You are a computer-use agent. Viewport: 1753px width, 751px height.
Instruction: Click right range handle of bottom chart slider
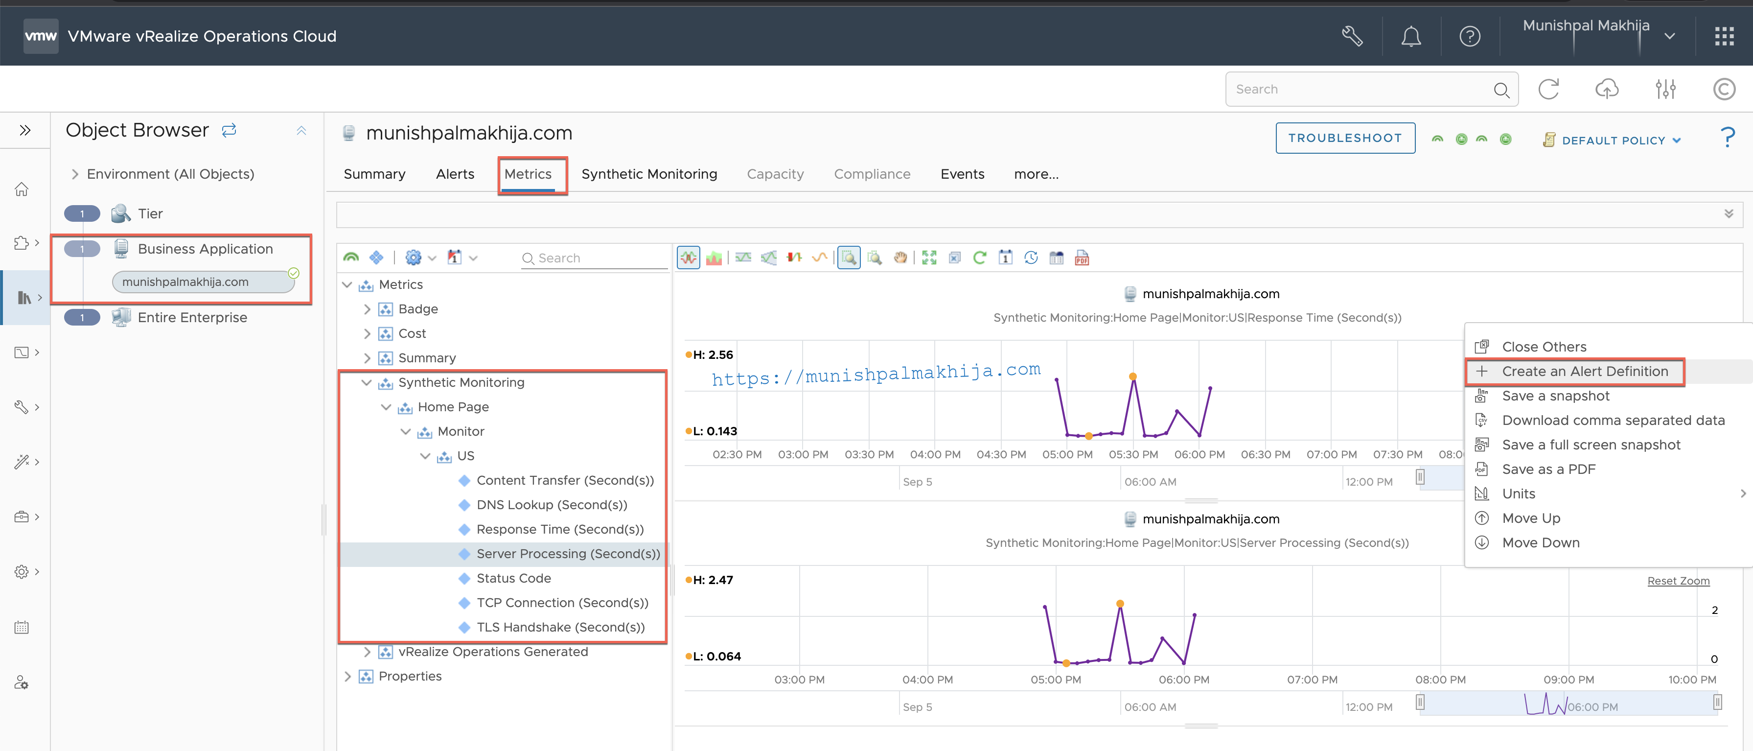coord(1717,702)
